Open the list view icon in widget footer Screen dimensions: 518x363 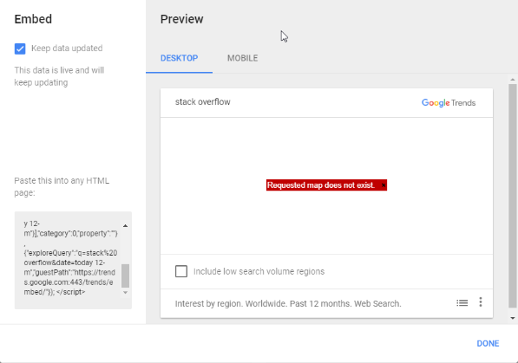(462, 302)
